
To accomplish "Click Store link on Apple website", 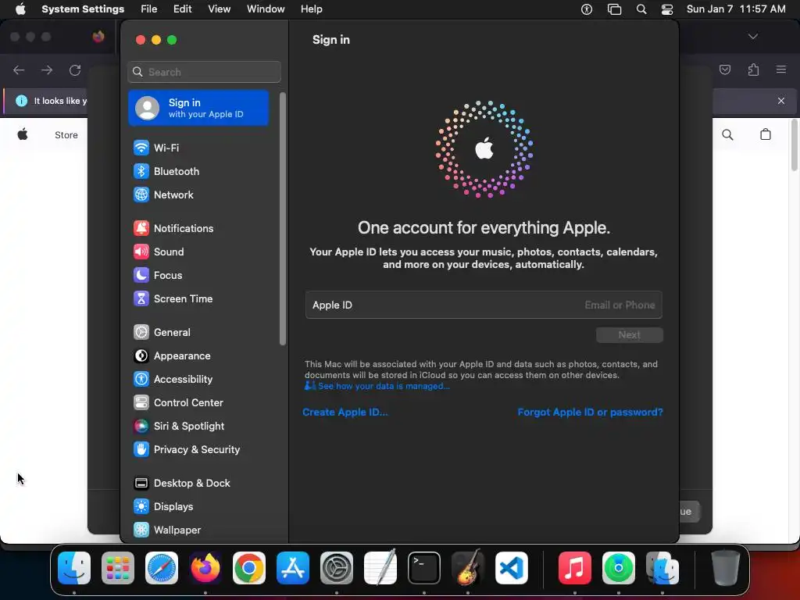I will [x=66, y=134].
